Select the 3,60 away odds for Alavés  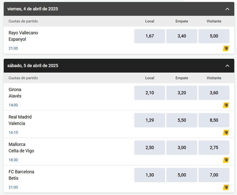214,93
